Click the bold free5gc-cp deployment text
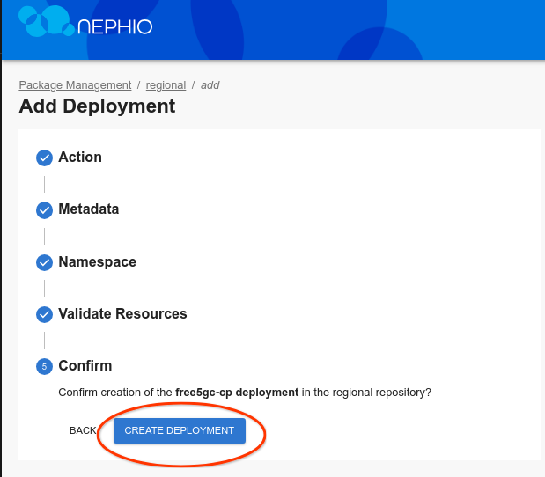The width and height of the screenshot is (545, 477). 236,393
